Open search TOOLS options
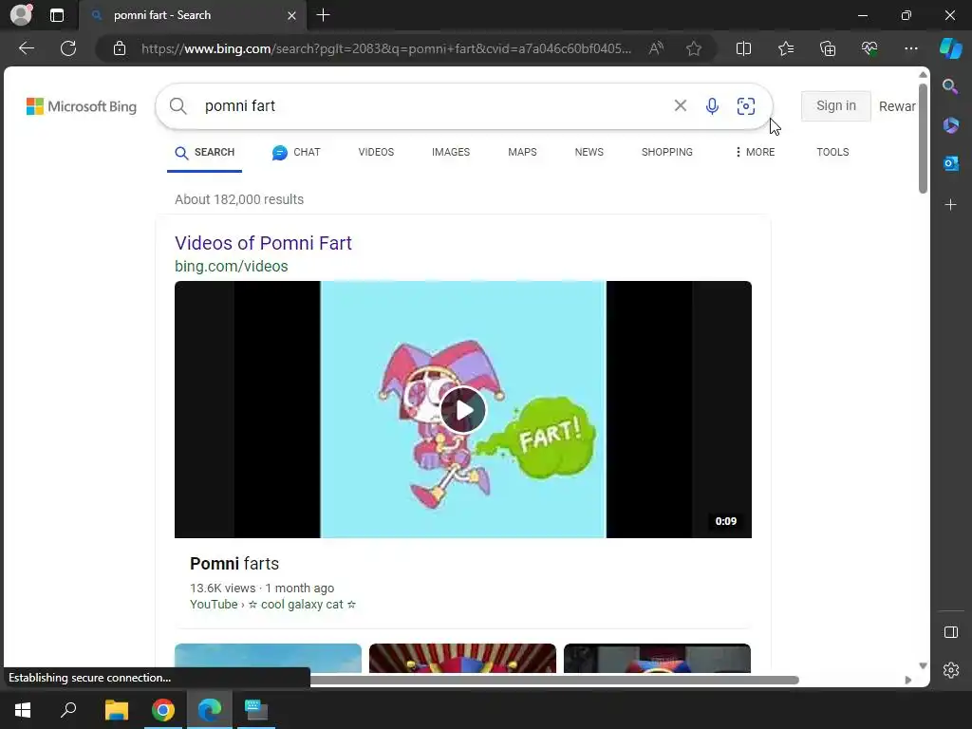 [x=832, y=153]
